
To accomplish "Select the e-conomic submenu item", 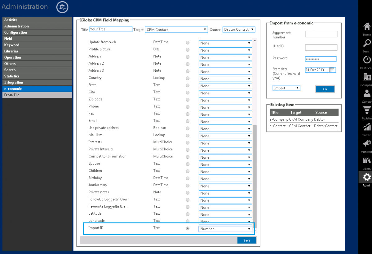I will click(37, 89).
